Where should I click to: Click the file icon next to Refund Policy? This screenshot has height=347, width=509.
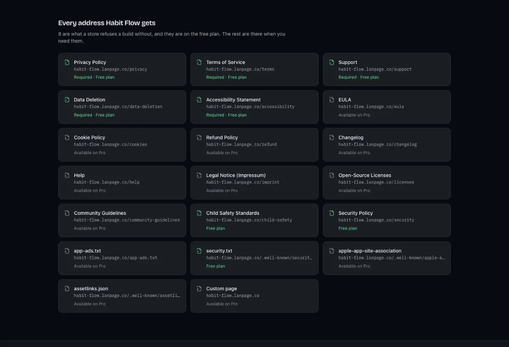tap(199, 138)
